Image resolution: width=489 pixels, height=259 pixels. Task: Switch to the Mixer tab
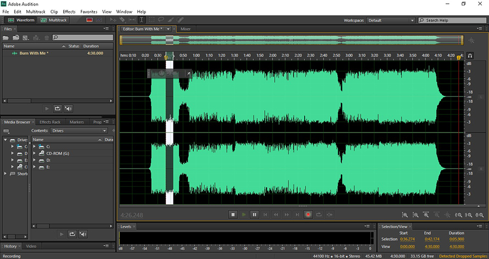tap(186, 28)
